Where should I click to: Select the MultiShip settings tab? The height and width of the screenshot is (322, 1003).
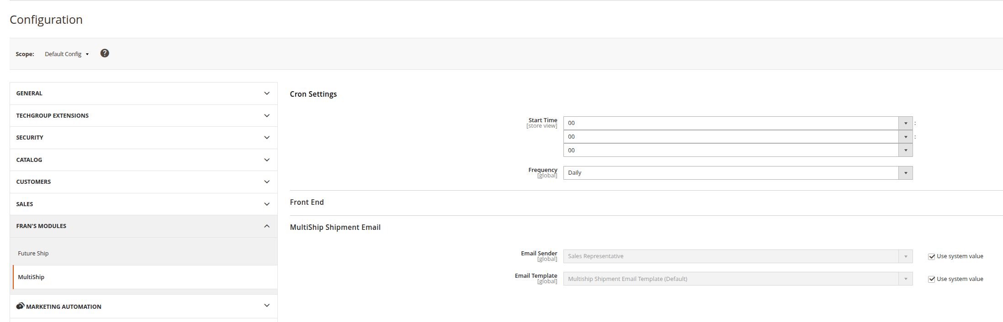(31, 277)
